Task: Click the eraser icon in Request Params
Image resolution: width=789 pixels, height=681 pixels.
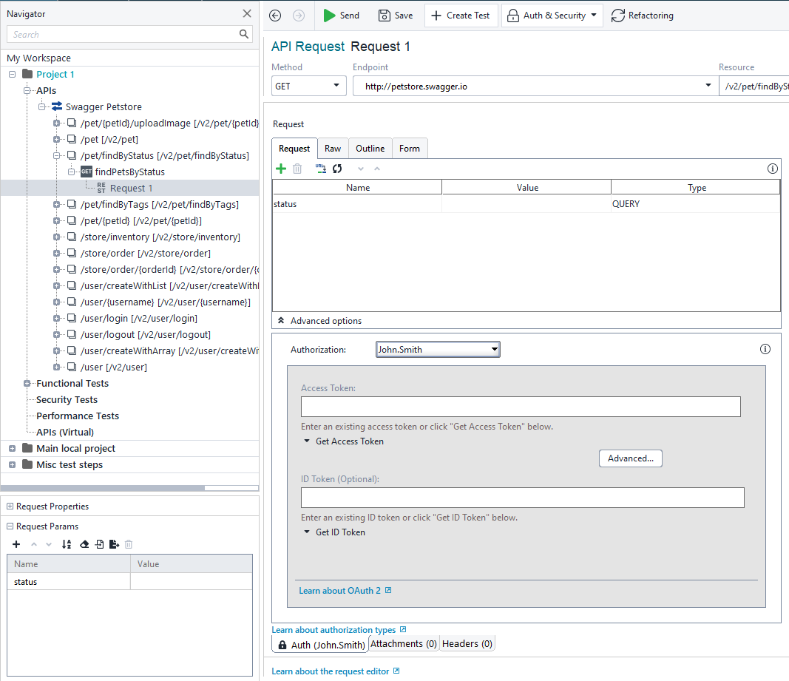Action: [x=84, y=544]
